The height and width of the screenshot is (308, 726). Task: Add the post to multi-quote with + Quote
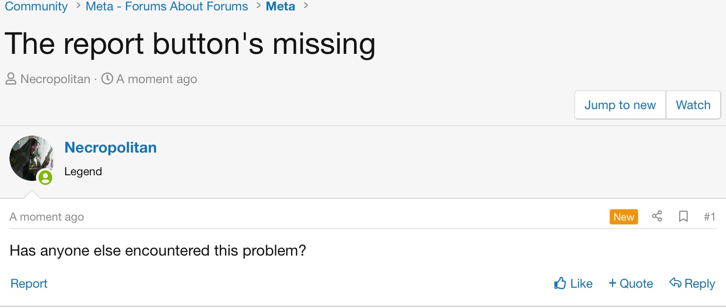[631, 283]
